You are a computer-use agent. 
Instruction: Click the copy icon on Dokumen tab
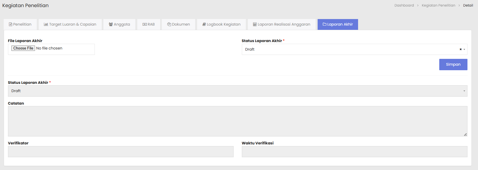pos(169,24)
